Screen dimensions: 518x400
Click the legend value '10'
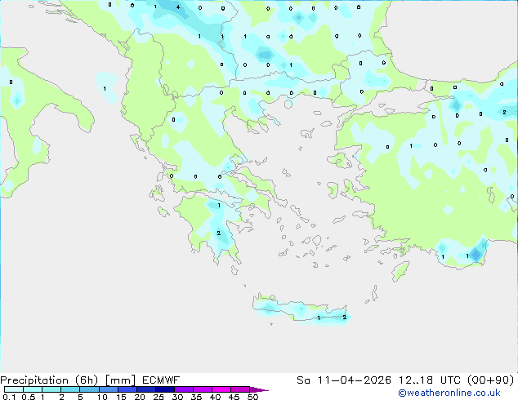click(x=102, y=397)
